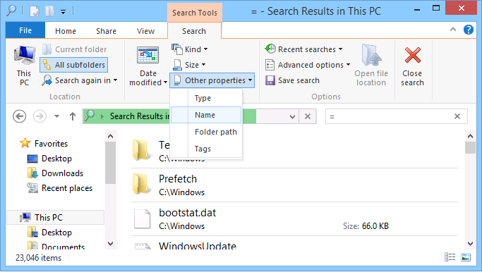The image size is (482, 272).
Task: Open Customize Quick Access Toolbar dropdown
Action: tap(63, 12)
